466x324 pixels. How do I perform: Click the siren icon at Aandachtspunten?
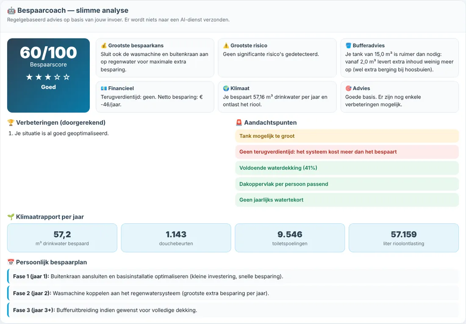click(239, 123)
